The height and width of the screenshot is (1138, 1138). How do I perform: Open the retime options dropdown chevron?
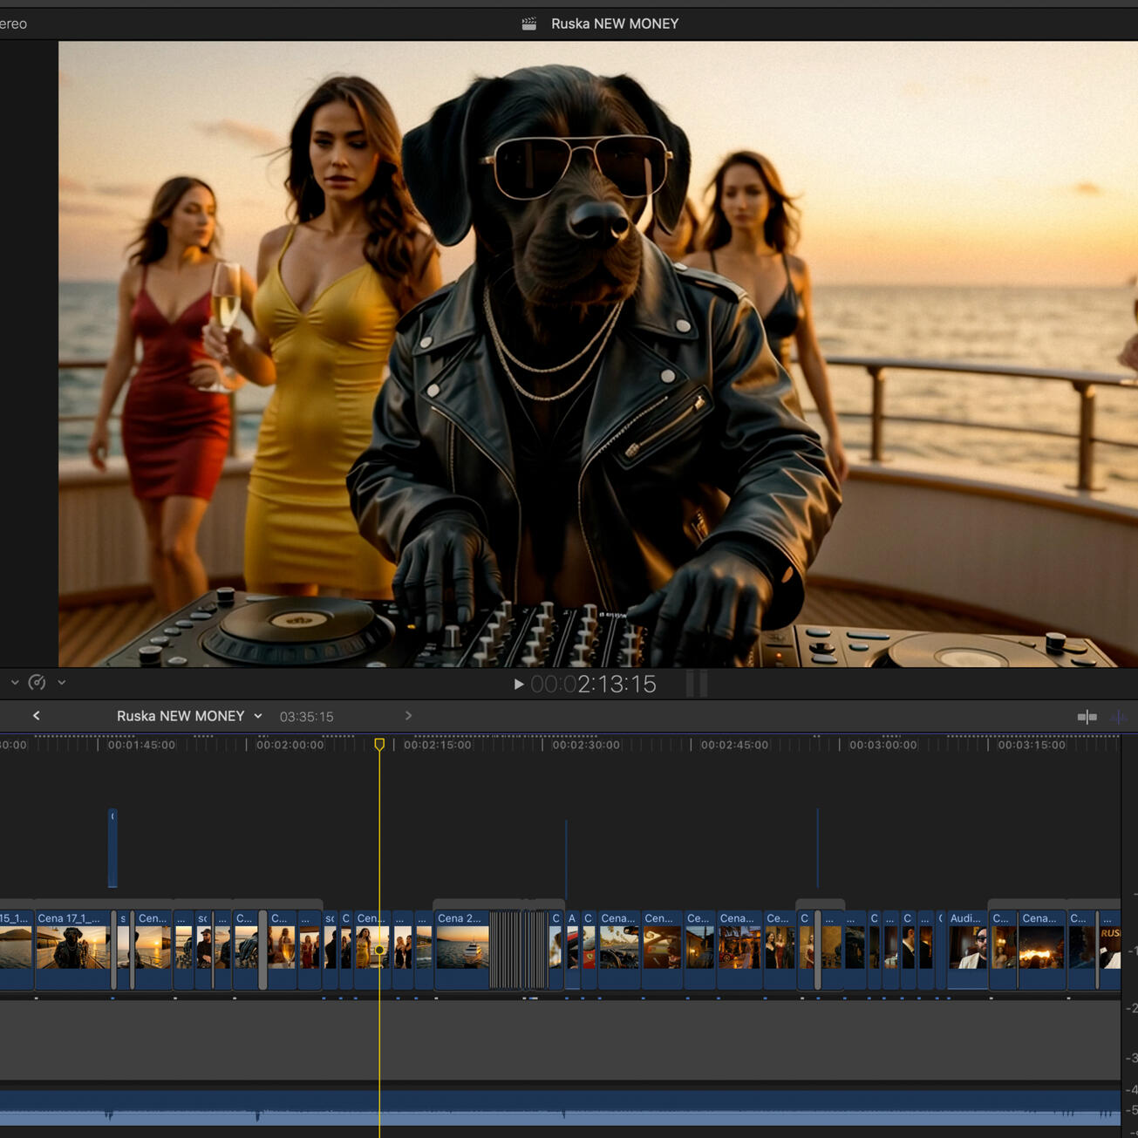tap(62, 683)
